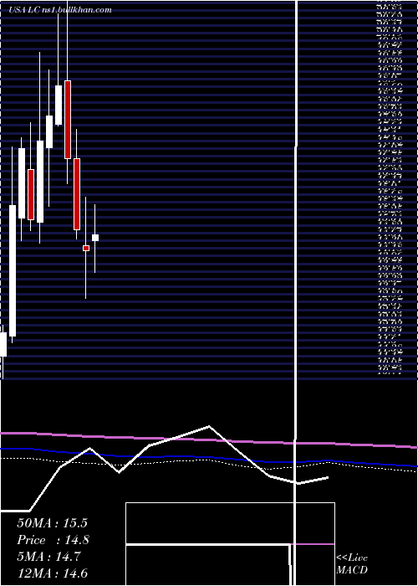
Task: Select the '50MA : 15.5' label
Action: [x=52, y=523]
